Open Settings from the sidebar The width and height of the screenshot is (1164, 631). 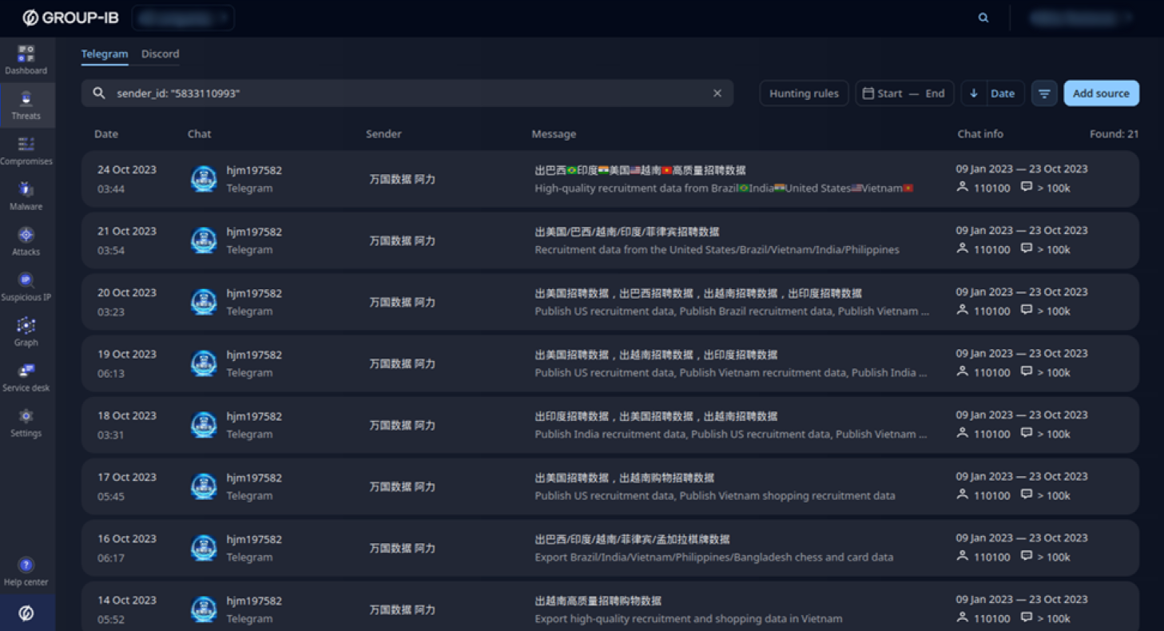tap(26, 422)
